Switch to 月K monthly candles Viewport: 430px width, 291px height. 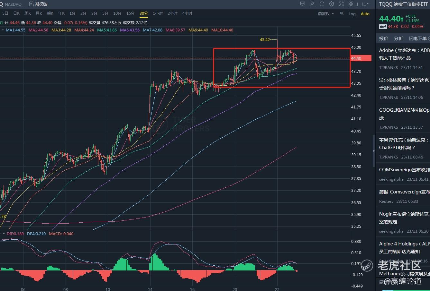[39, 13]
